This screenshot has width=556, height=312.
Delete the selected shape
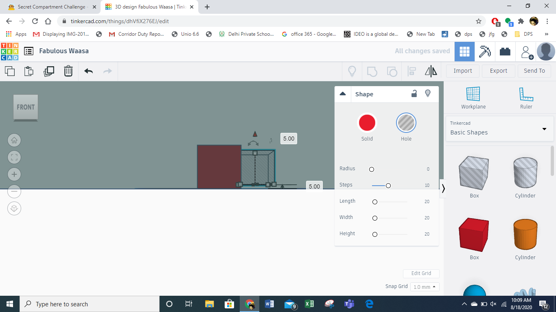(x=68, y=71)
